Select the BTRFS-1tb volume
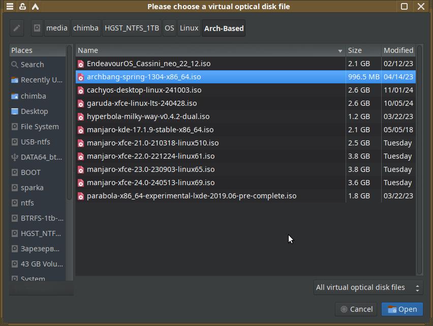This screenshot has width=433, height=326. (x=38, y=218)
